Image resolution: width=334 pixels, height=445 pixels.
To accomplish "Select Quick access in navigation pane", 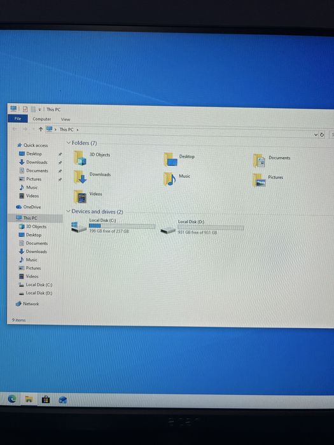I will pyautogui.click(x=36, y=145).
